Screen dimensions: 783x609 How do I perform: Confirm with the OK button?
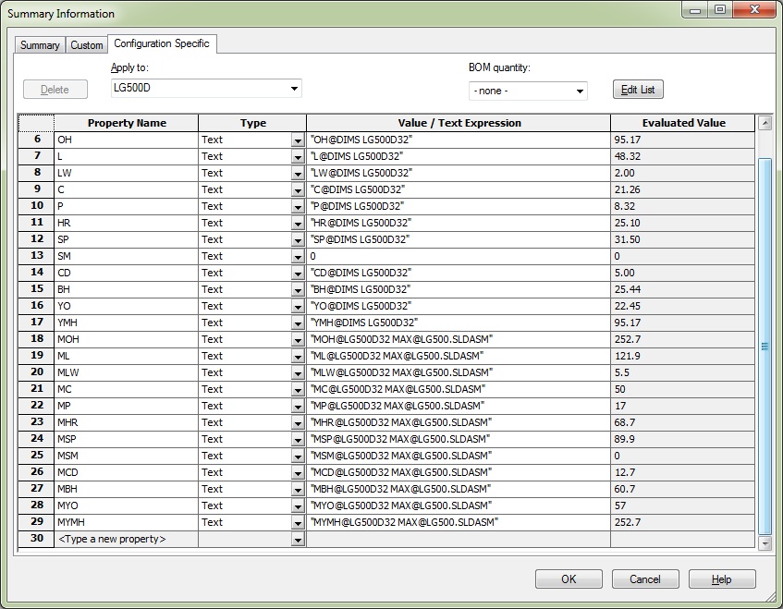pos(569,579)
